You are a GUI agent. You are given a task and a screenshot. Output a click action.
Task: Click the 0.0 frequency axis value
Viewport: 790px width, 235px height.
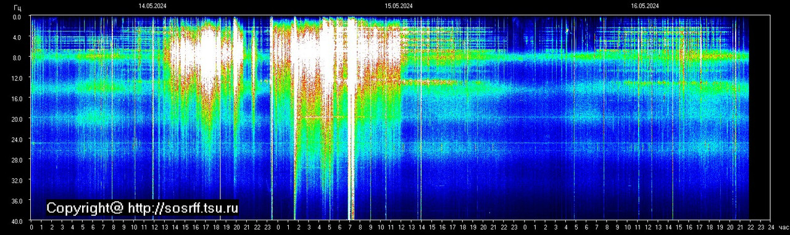click(x=17, y=17)
